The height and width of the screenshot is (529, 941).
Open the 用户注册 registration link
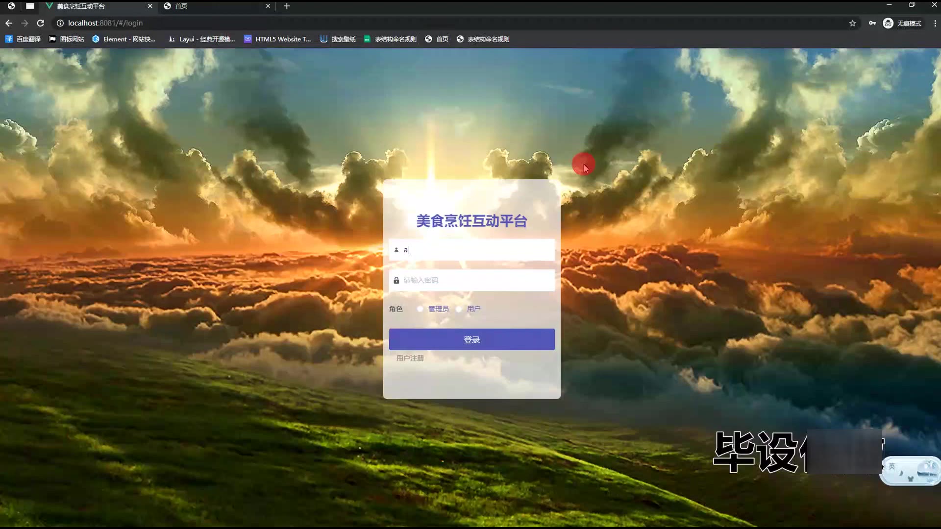pos(410,358)
